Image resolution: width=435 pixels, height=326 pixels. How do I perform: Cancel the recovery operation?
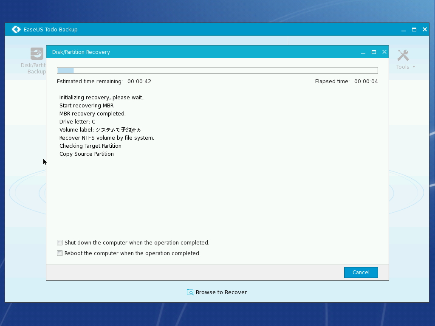tap(361, 273)
